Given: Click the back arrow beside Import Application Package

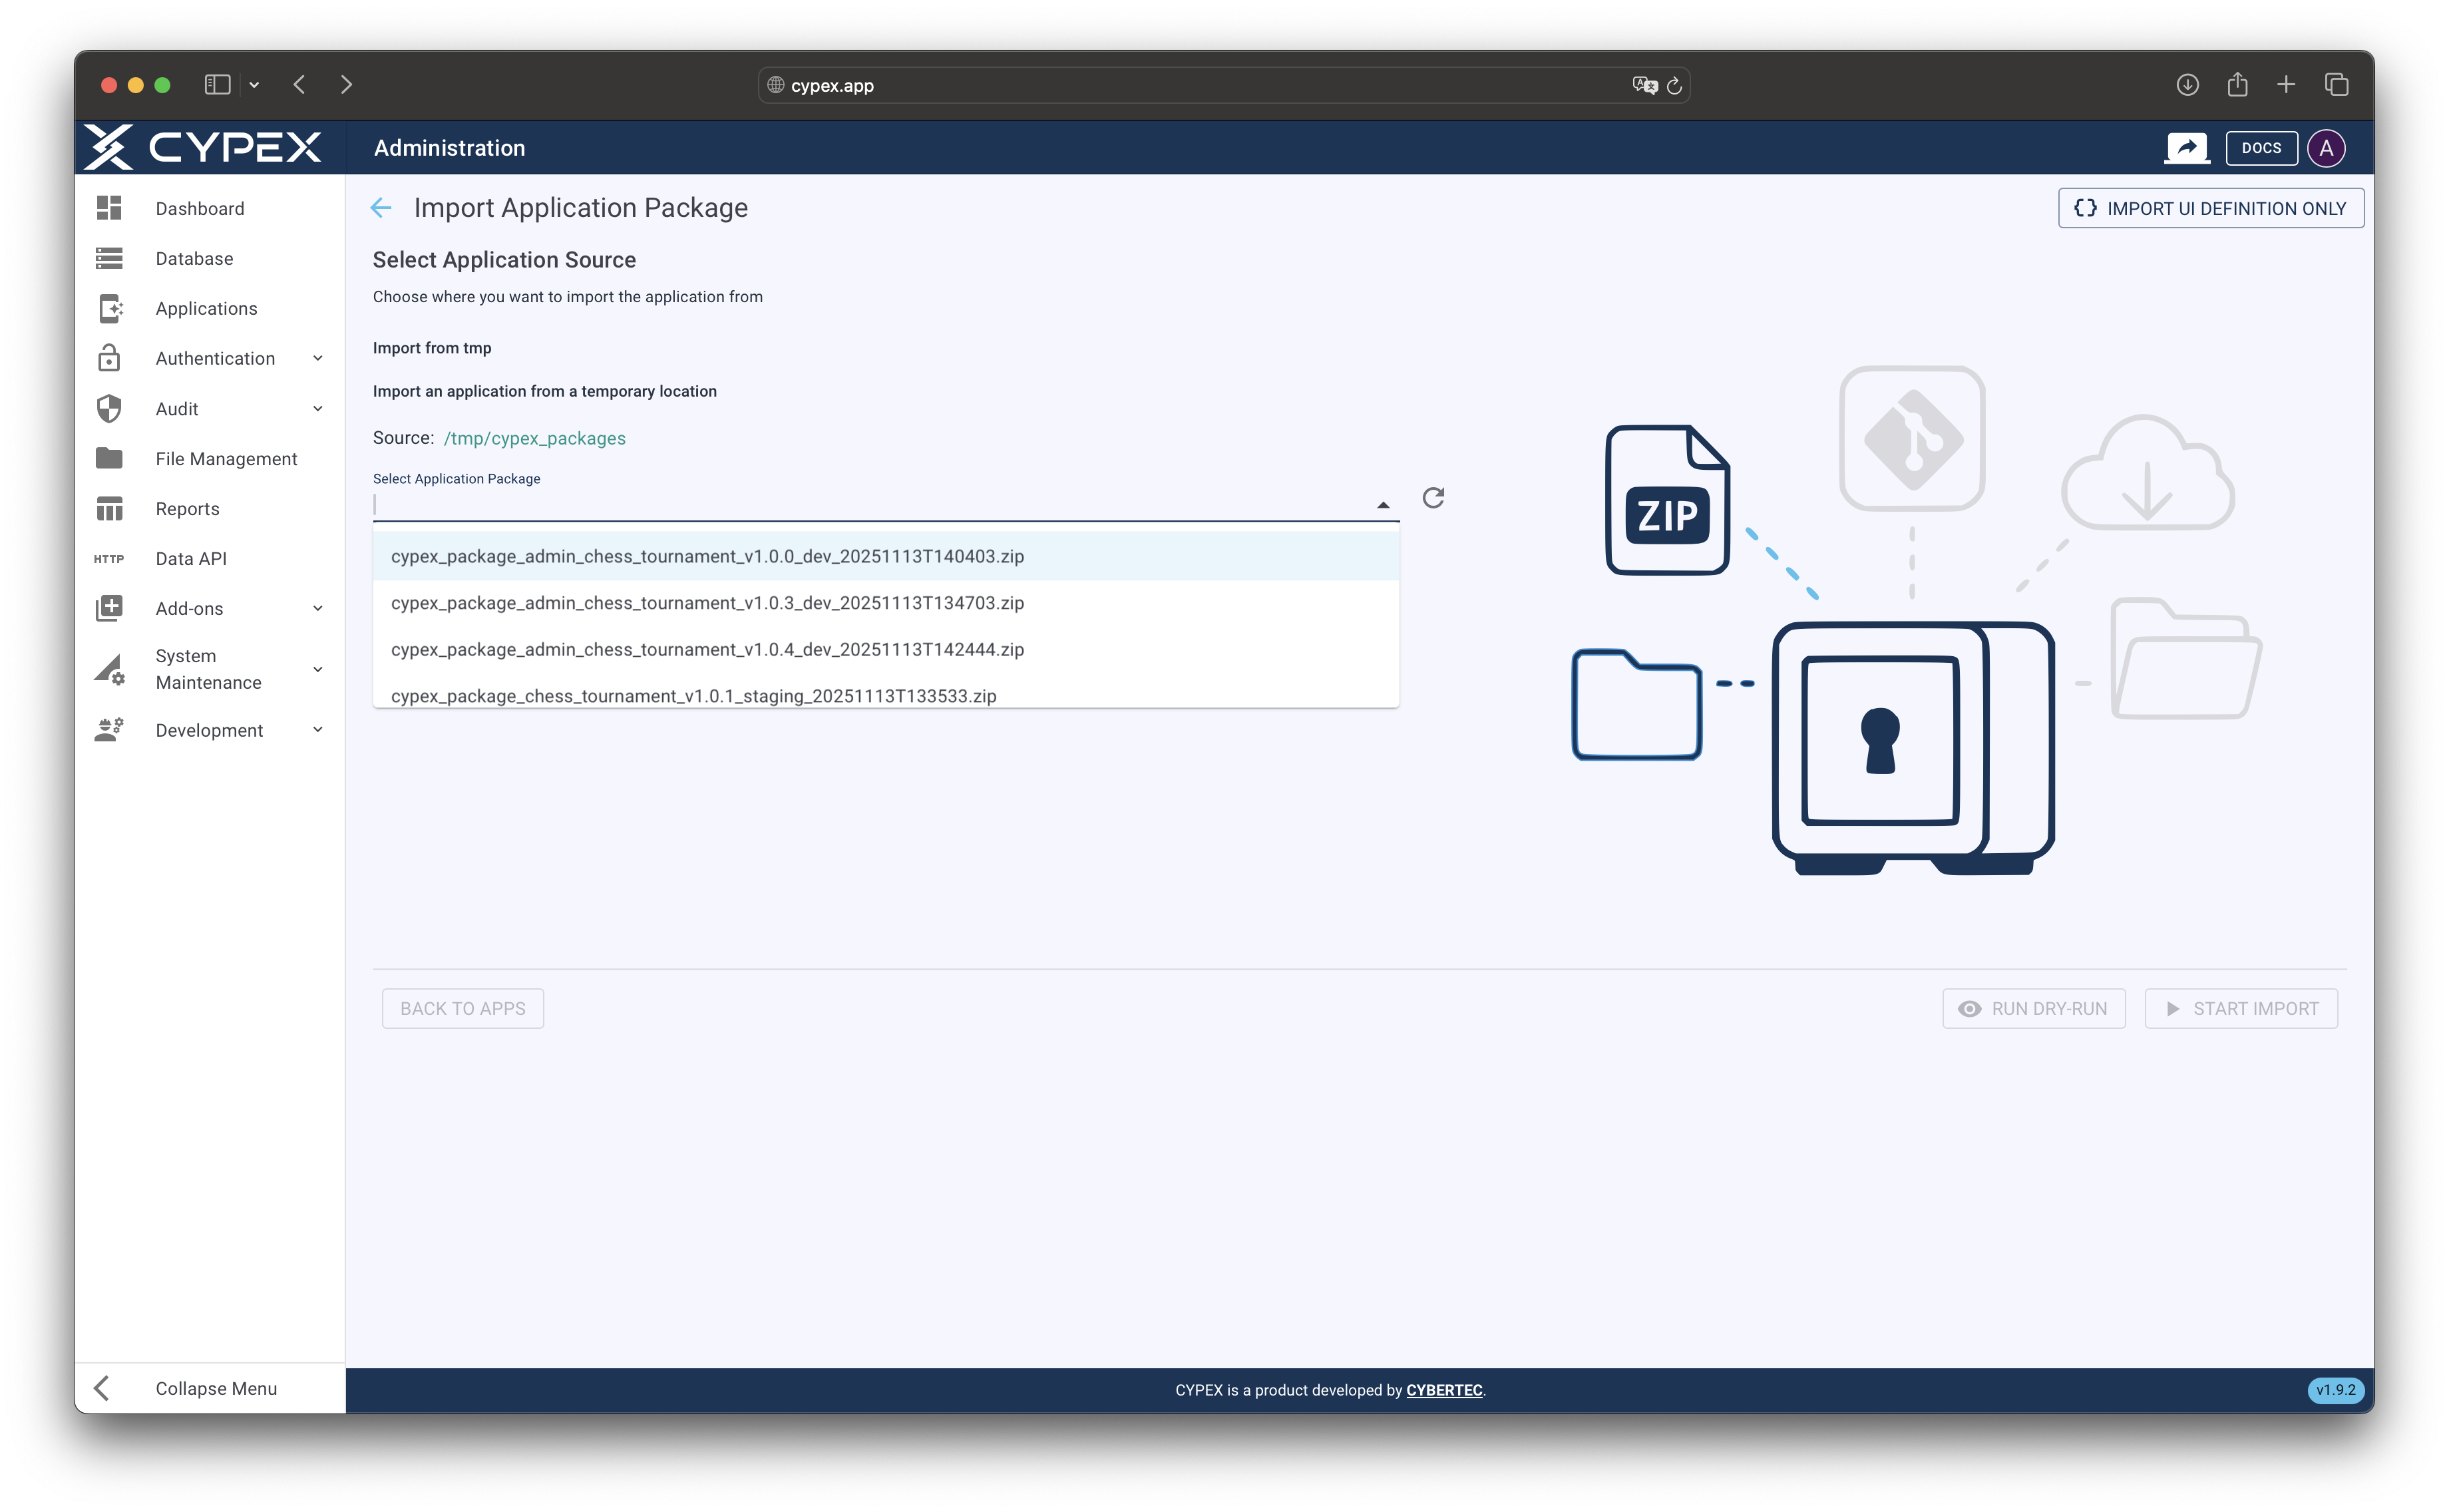Looking at the screenshot, I should 381,207.
